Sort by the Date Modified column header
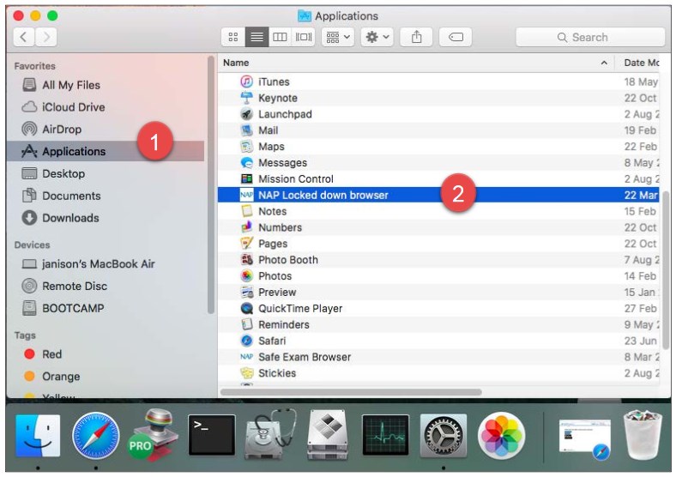This screenshot has height=477, width=676. (641, 63)
